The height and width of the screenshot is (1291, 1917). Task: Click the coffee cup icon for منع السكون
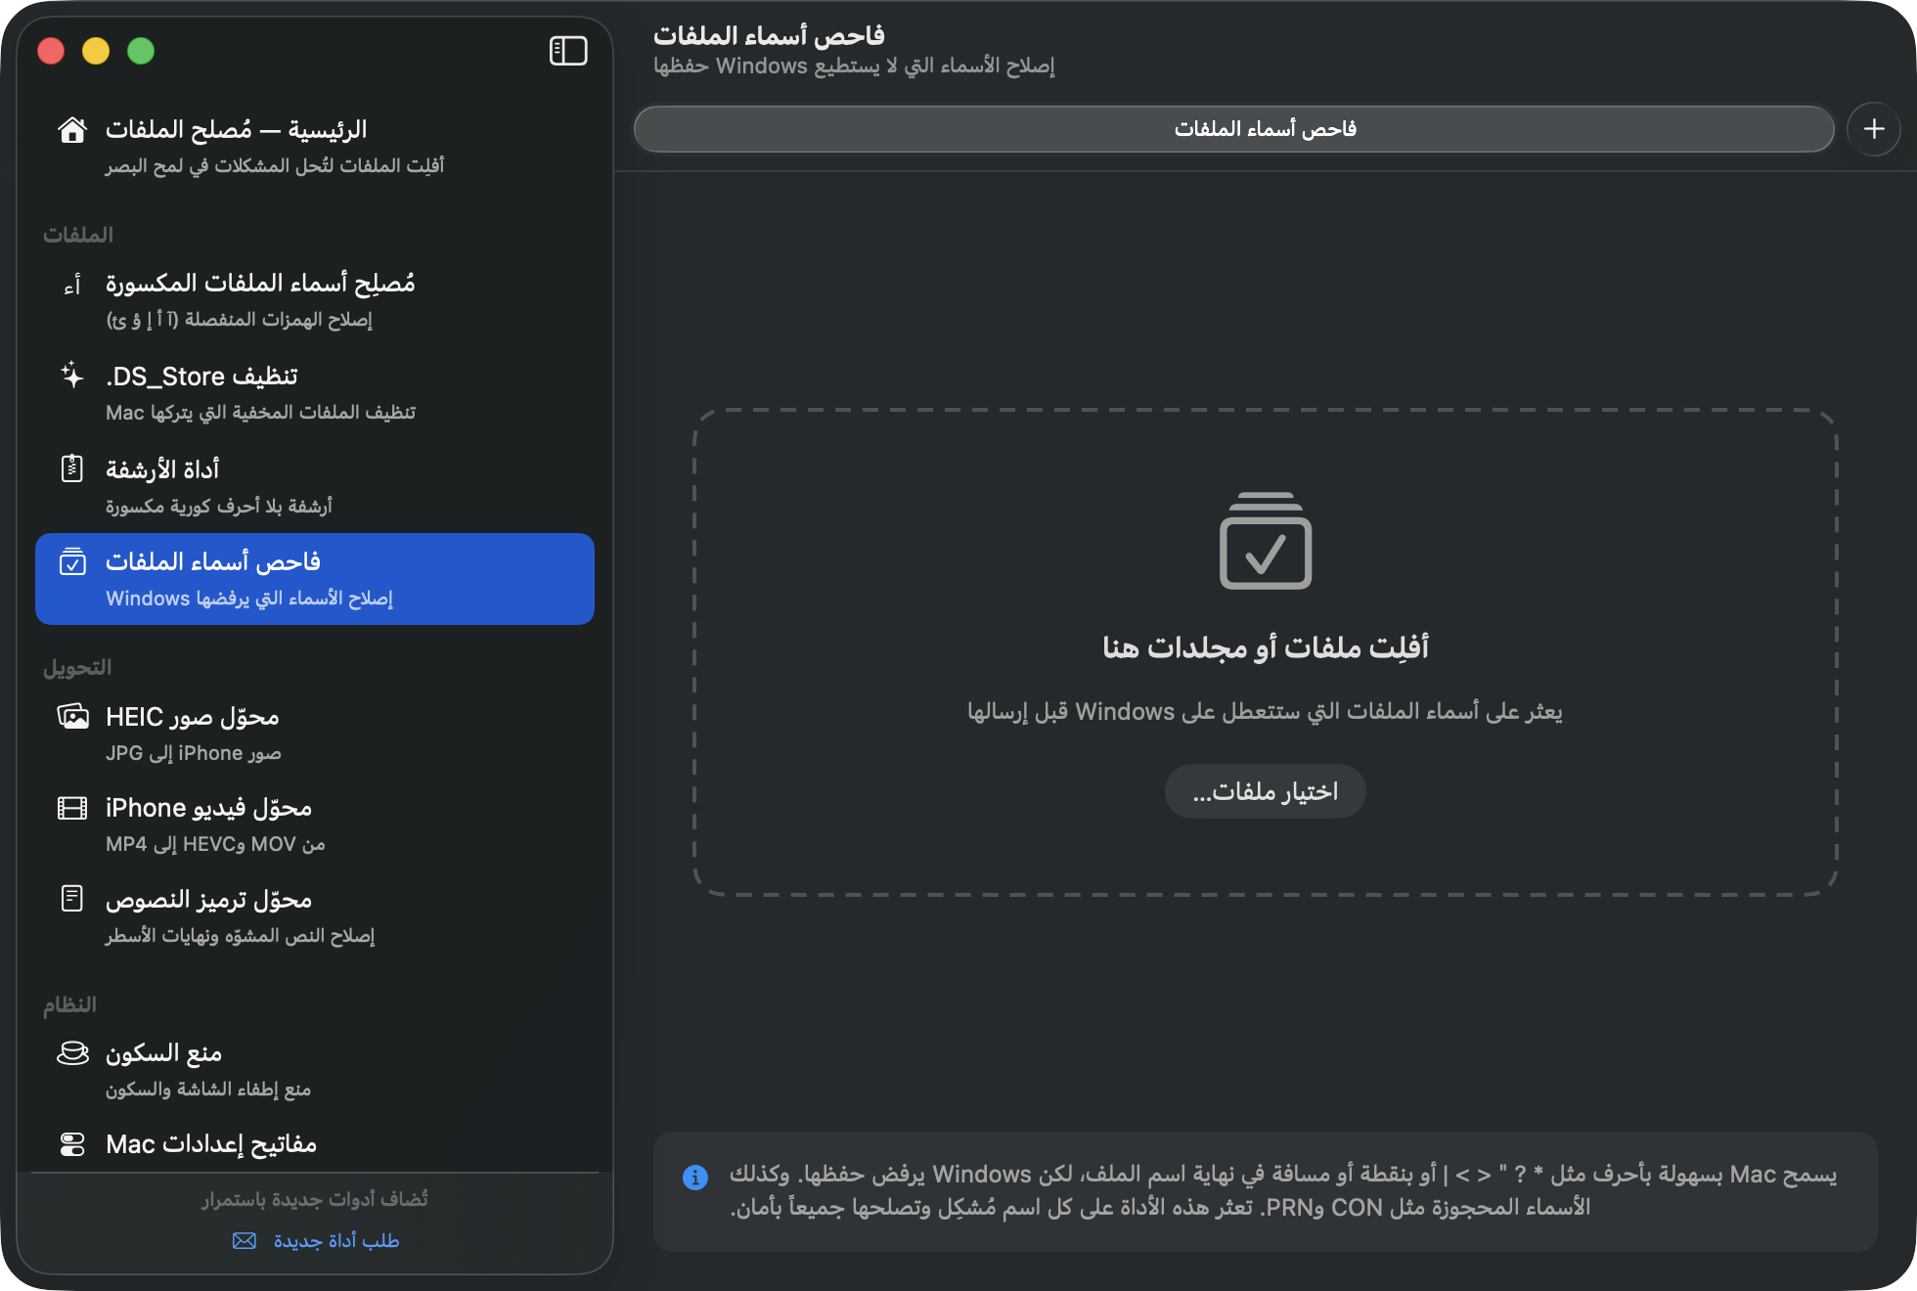(x=72, y=1052)
